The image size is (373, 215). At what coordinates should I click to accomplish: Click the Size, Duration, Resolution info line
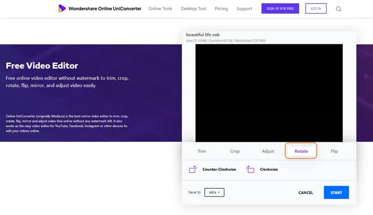pyautogui.click(x=226, y=41)
